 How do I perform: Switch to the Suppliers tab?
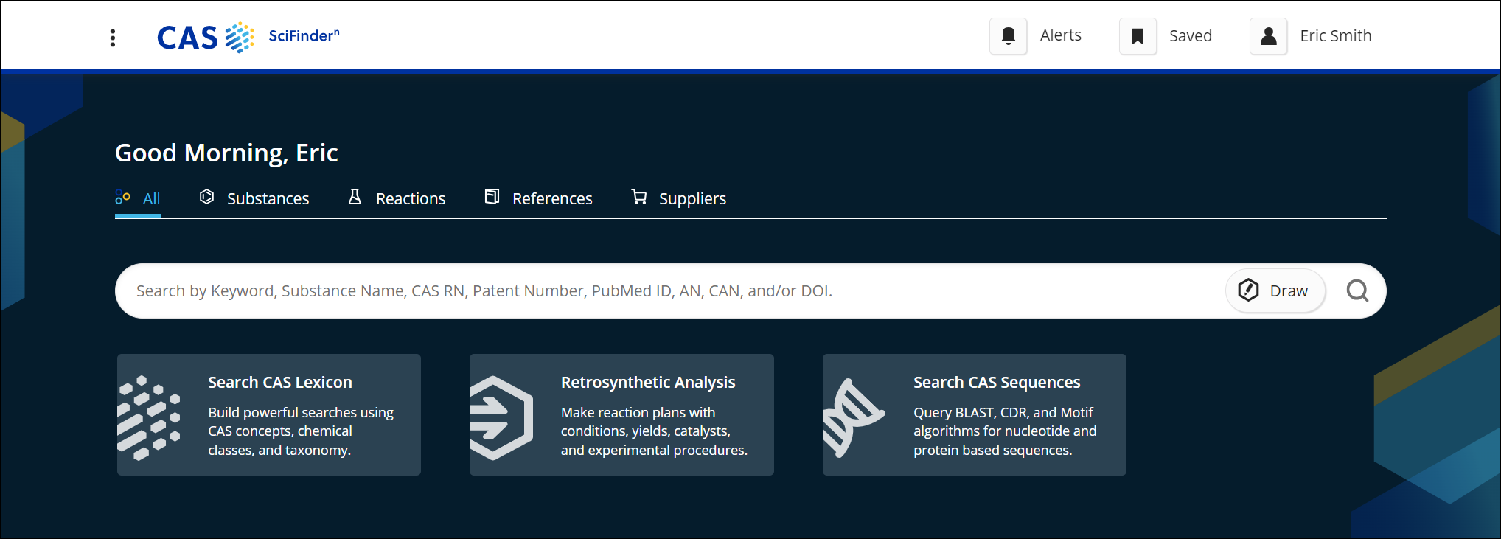[679, 198]
